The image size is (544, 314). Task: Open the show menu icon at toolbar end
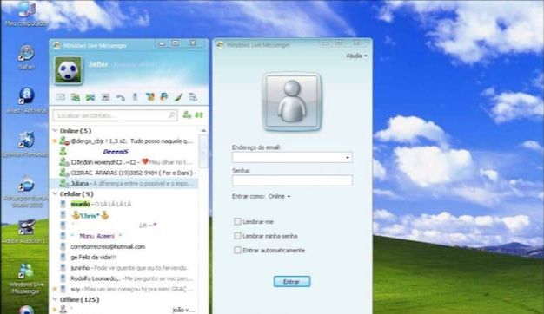(x=193, y=97)
